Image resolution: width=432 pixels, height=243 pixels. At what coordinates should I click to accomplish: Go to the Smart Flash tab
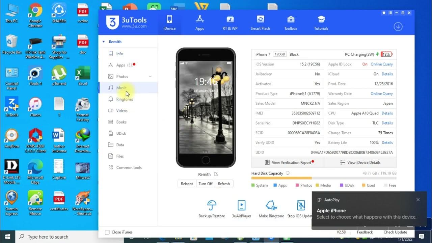point(260,23)
